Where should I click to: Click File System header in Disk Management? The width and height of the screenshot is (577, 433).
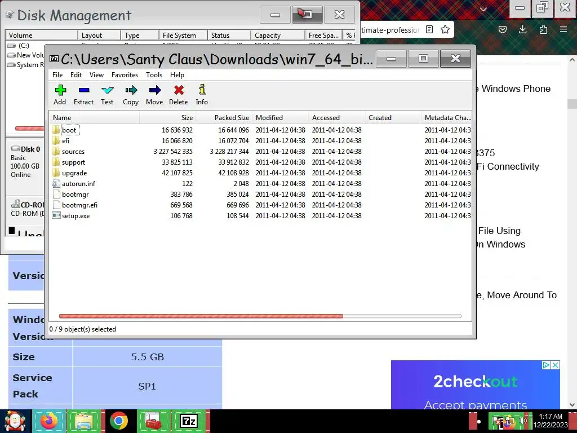click(x=183, y=36)
